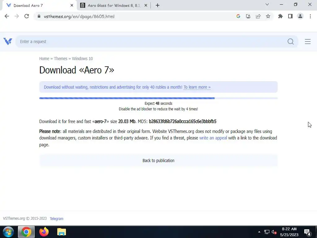
Task: View site info via the padlock icon
Action: (x=39, y=16)
